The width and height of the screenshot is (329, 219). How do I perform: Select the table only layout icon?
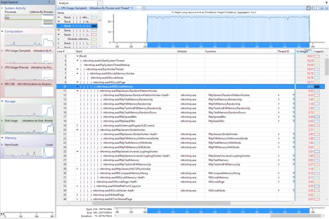click(x=317, y=8)
